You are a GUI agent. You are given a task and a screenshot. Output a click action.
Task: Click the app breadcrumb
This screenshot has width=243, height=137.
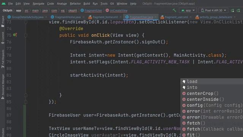tap(19, 10)
